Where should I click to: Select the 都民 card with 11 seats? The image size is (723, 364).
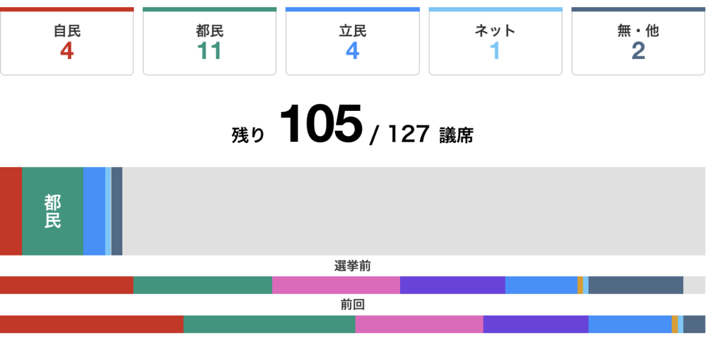click(x=210, y=42)
